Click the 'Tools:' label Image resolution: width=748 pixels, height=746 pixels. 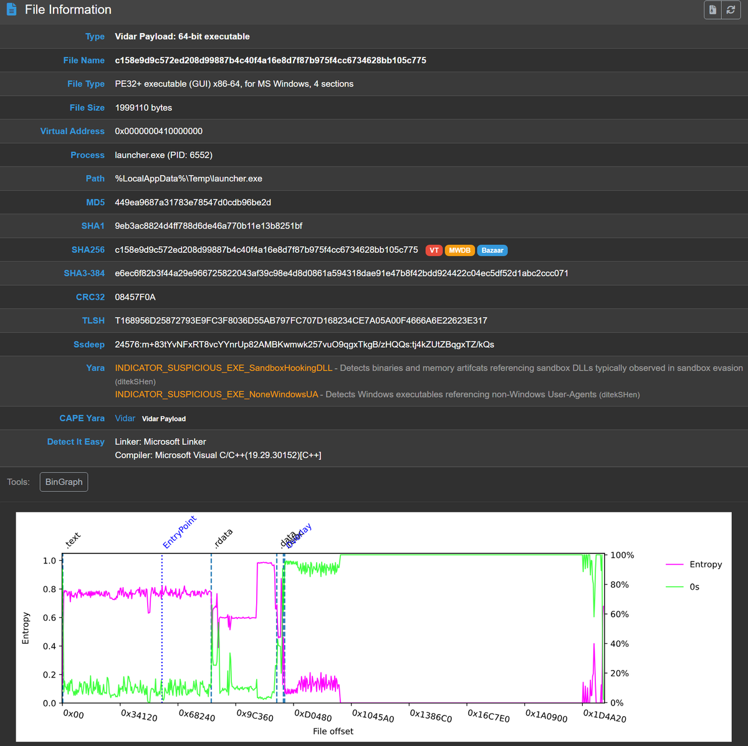point(18,482)
